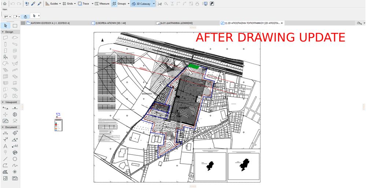Image resolution: width=366 pixels, height=188 pixels.
Task: Select the Column tool
Action: [x=5, y=44]
